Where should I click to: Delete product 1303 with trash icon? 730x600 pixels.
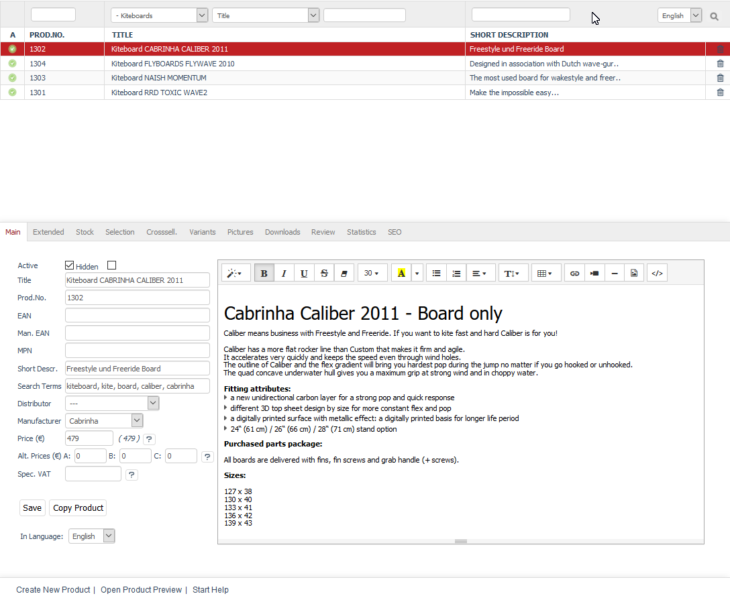[x=720, y=78]
